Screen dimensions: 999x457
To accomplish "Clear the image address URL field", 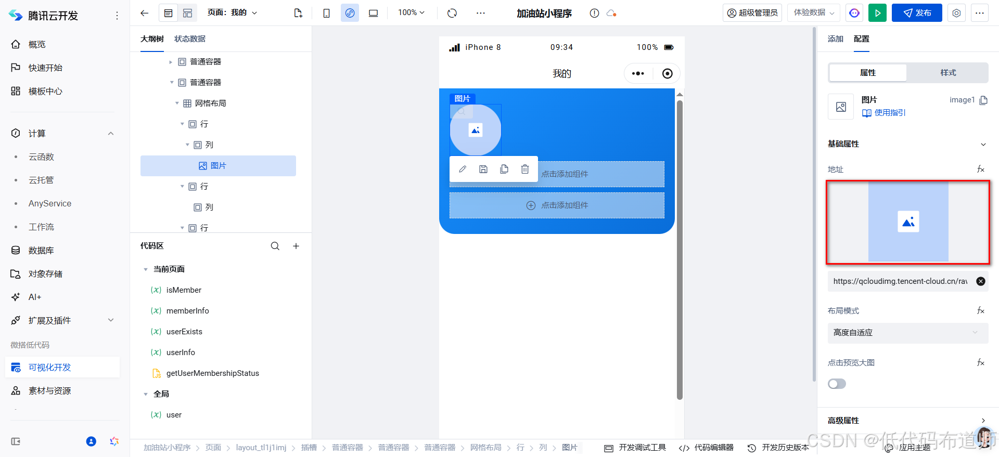I will tap(981, 281).
